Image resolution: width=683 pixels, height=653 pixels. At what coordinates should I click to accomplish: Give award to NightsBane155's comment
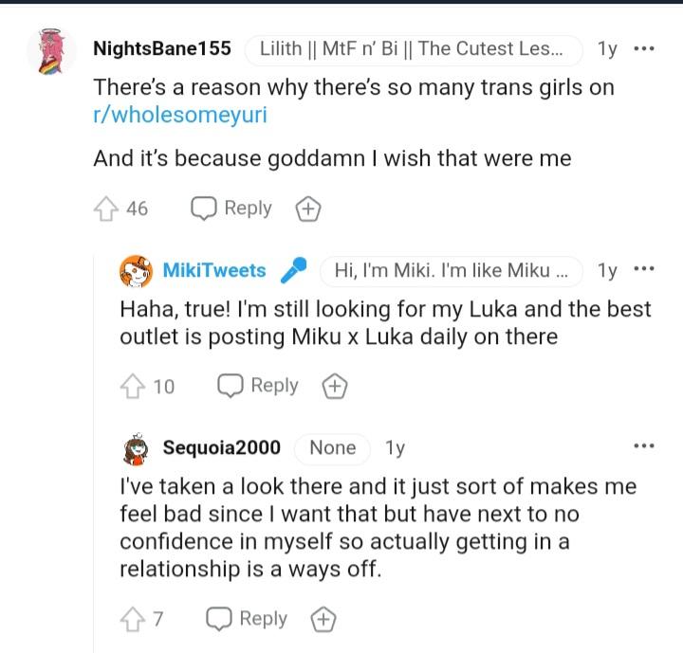(x=307, y=209)
